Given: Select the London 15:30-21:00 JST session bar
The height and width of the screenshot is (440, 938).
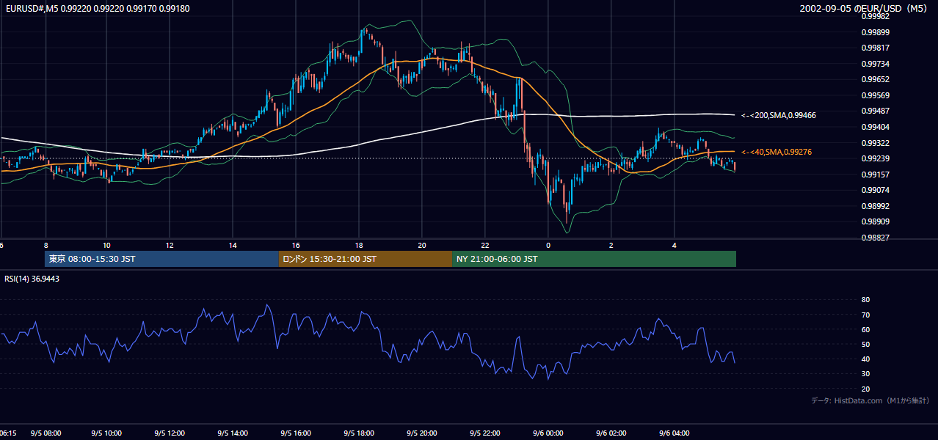Looking at the screenshot, I should coord(366,259).
